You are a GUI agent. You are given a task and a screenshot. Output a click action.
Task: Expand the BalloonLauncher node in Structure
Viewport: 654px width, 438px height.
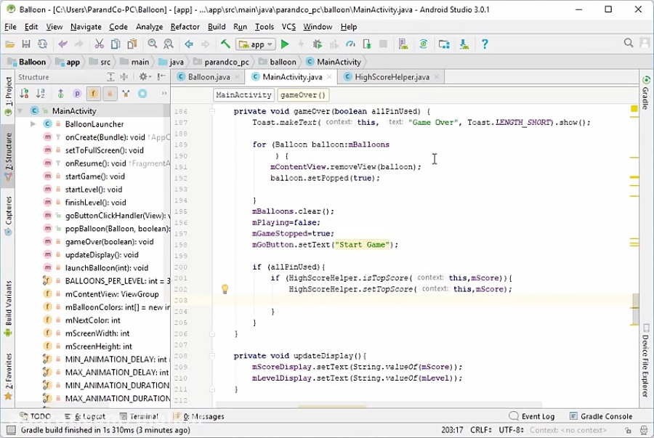33,124
